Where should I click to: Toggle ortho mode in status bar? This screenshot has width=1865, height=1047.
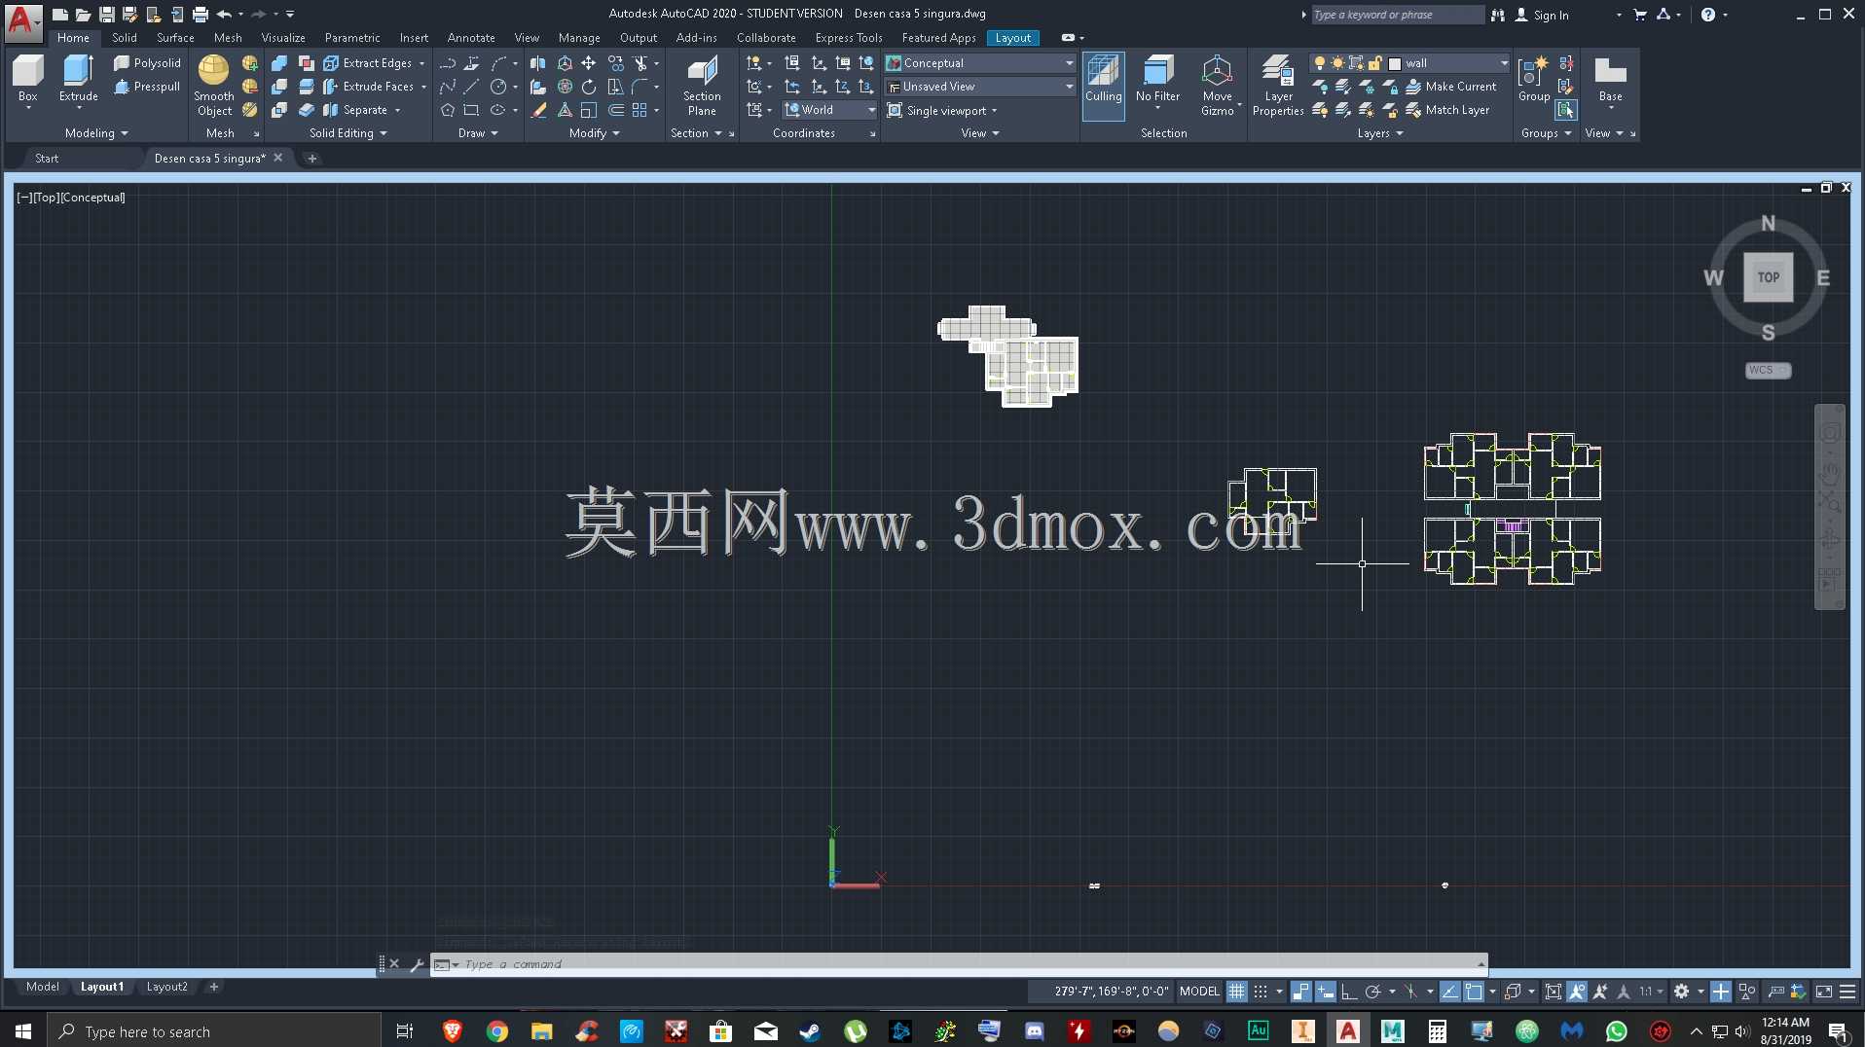pyautogui.click(x=1349, y=992)
